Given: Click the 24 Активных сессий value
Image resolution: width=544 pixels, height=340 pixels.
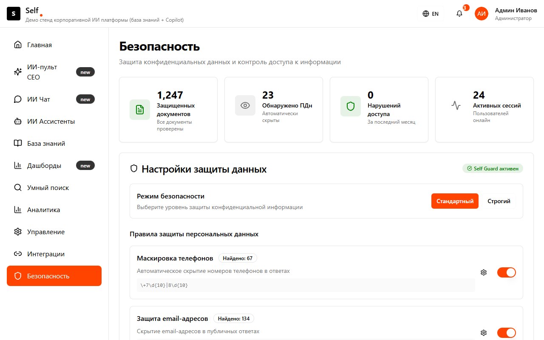Looking at the screenshot, I should (x=479, y=95).
